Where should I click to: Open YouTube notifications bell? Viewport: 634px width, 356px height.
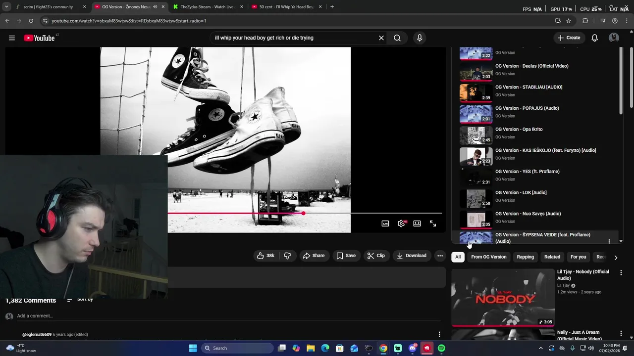(595, 38)
